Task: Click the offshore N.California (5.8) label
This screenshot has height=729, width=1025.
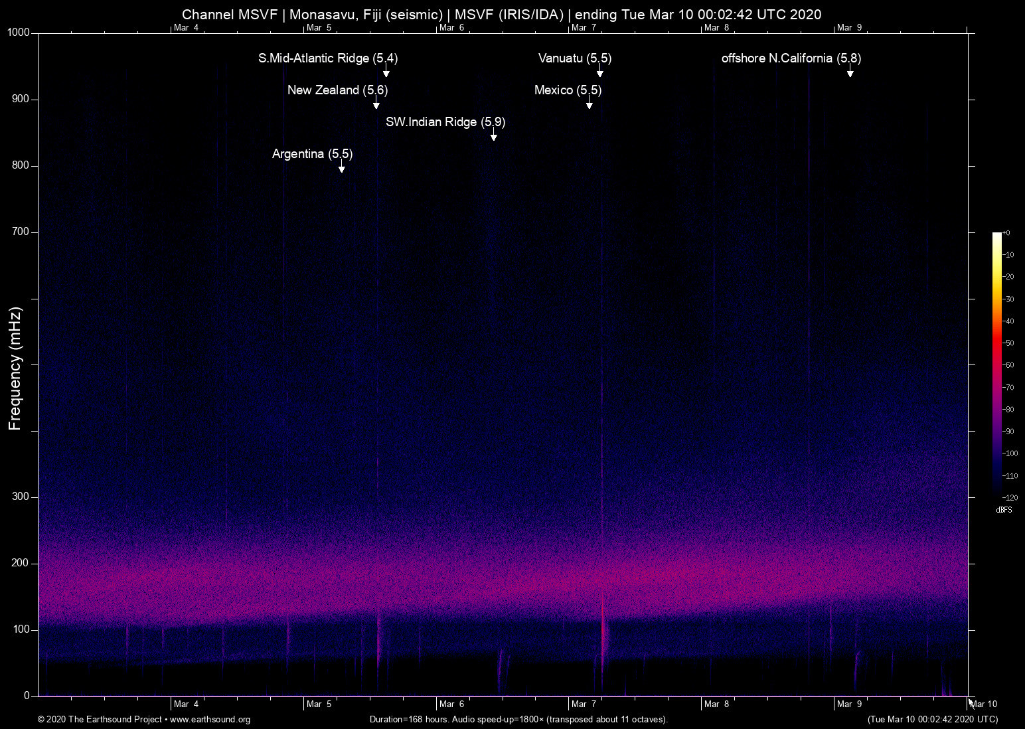Action: (x=791, y=58)
